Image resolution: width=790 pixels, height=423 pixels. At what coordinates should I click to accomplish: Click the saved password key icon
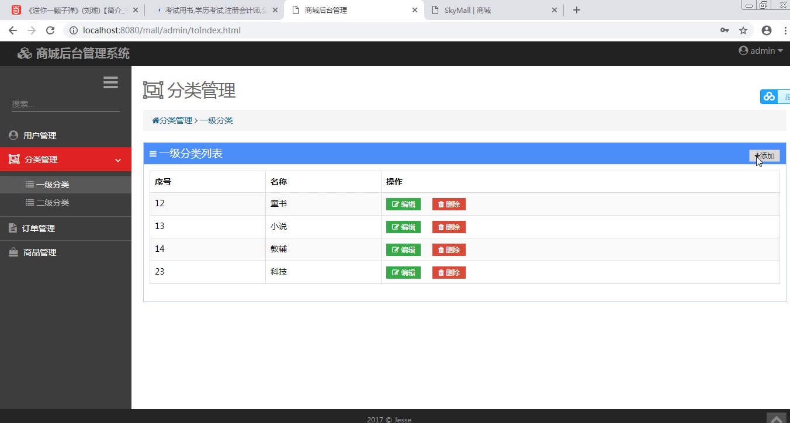725,30
